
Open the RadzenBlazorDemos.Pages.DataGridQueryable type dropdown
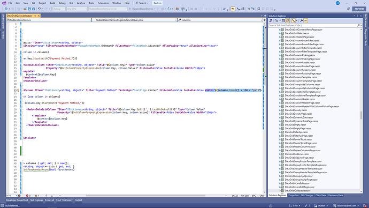point(134,20)
